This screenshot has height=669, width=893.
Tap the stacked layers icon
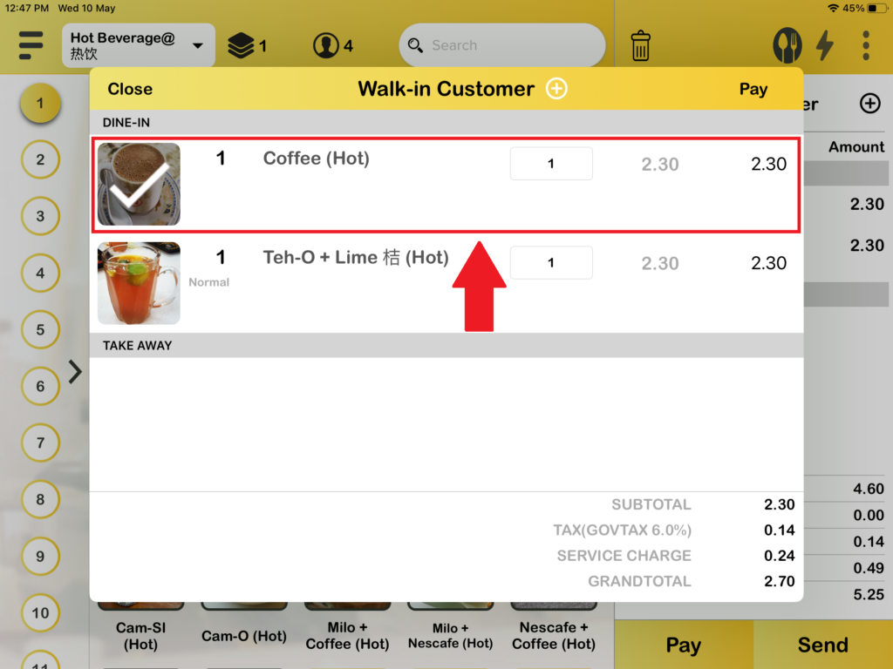coord(242,45)
